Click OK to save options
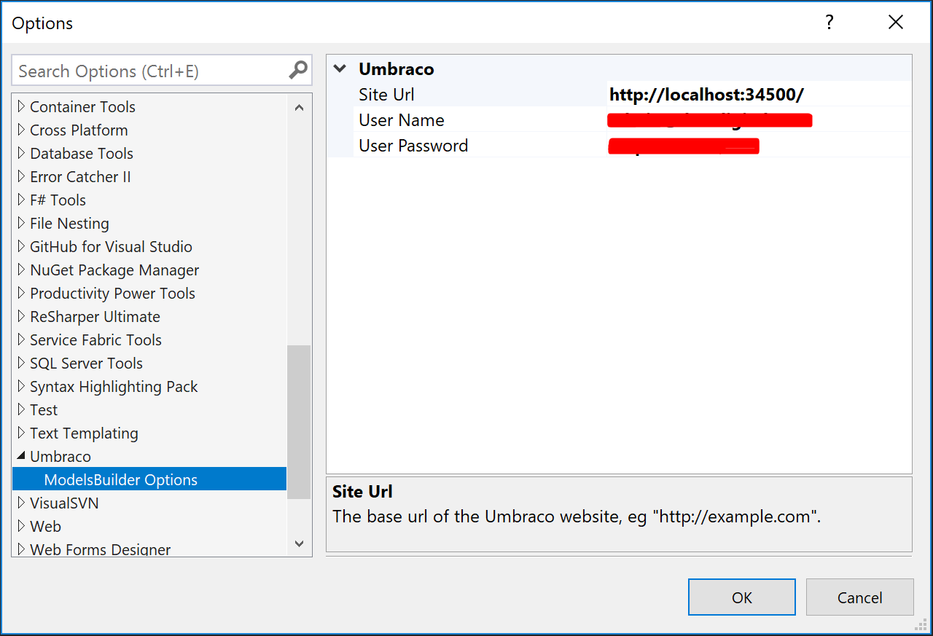Viewport: 933px width, 636px height. pos(742,597)
